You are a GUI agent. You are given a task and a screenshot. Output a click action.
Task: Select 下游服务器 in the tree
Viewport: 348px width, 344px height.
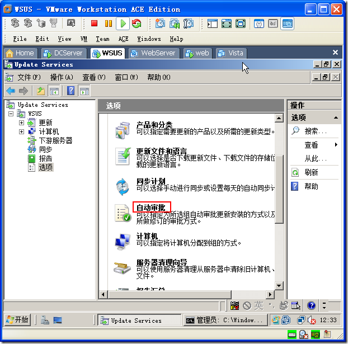pos(56,140)
